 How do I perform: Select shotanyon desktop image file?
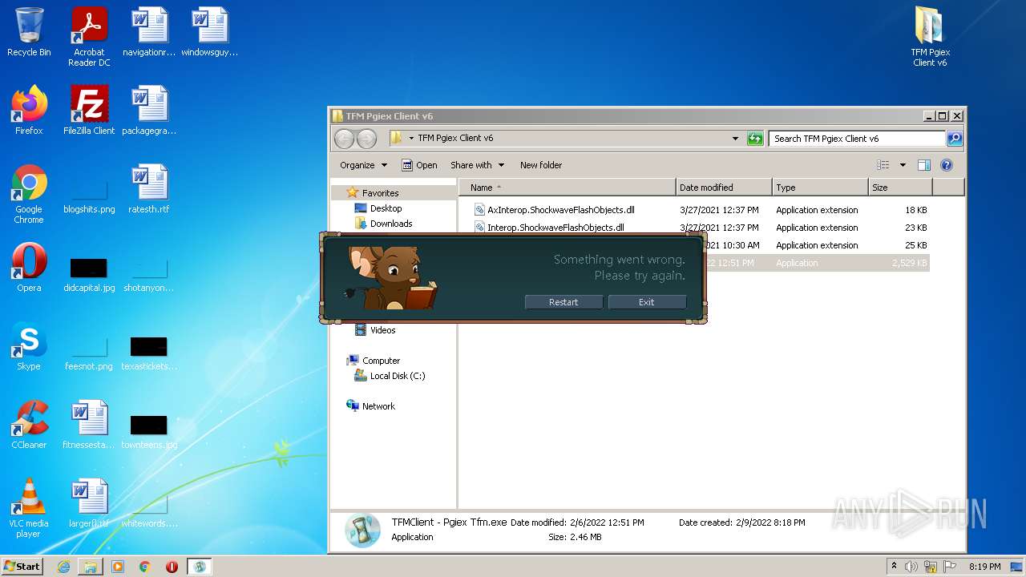[149, 272]
